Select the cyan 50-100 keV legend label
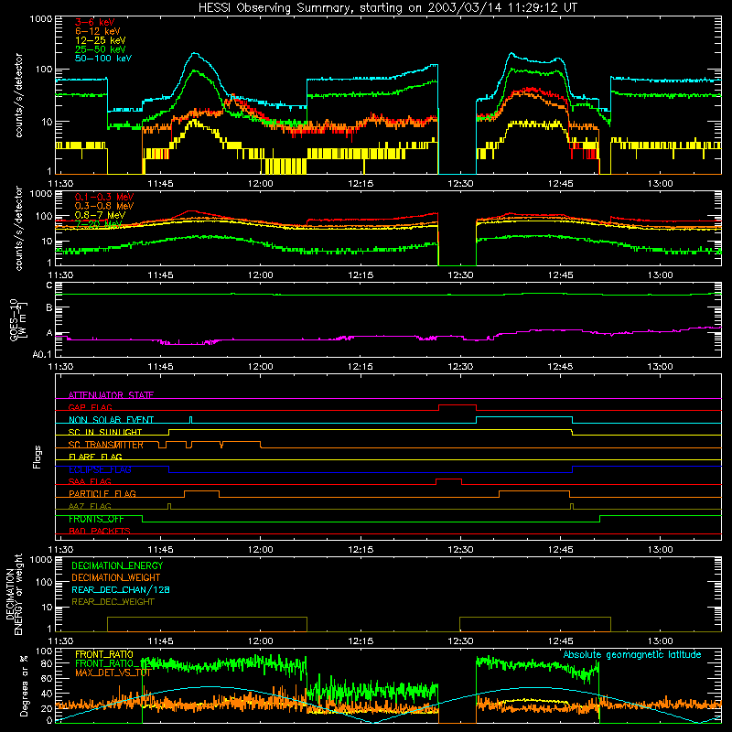The height and width of the screenshot is (732, 732). [x=103, y=59]
